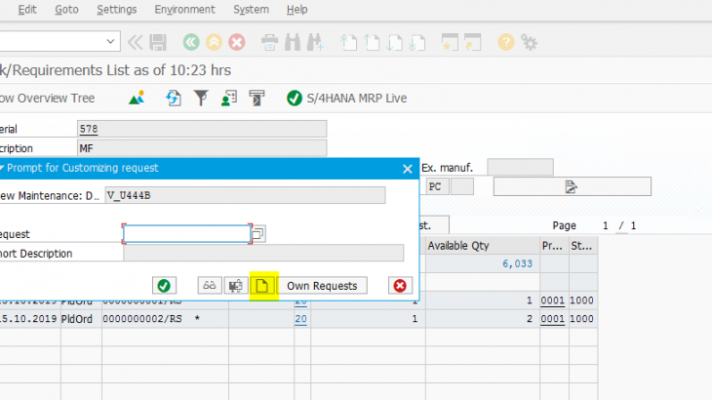712x400 pixels.
Task: Click the Save diskette icon
Action: (157, 42)
